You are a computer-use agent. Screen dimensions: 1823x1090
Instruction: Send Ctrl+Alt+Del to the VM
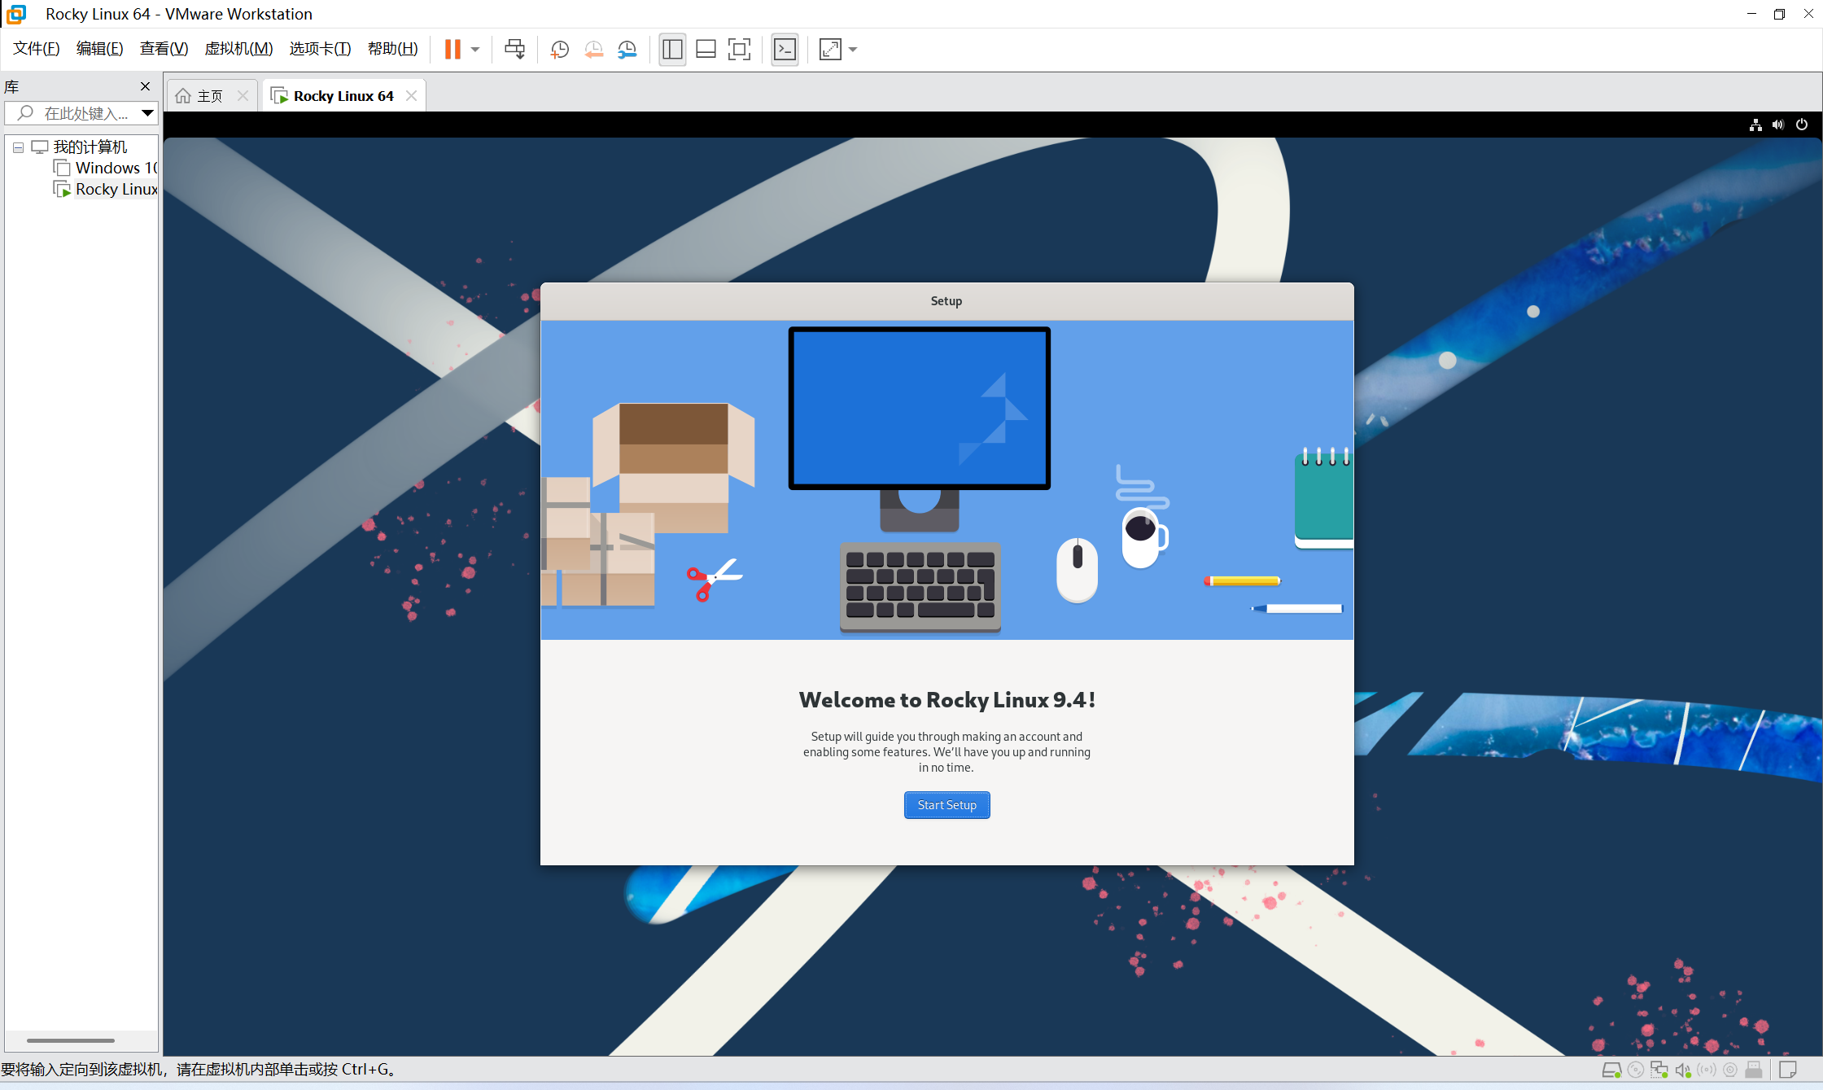pyautogui.click(x=514, y=50)
